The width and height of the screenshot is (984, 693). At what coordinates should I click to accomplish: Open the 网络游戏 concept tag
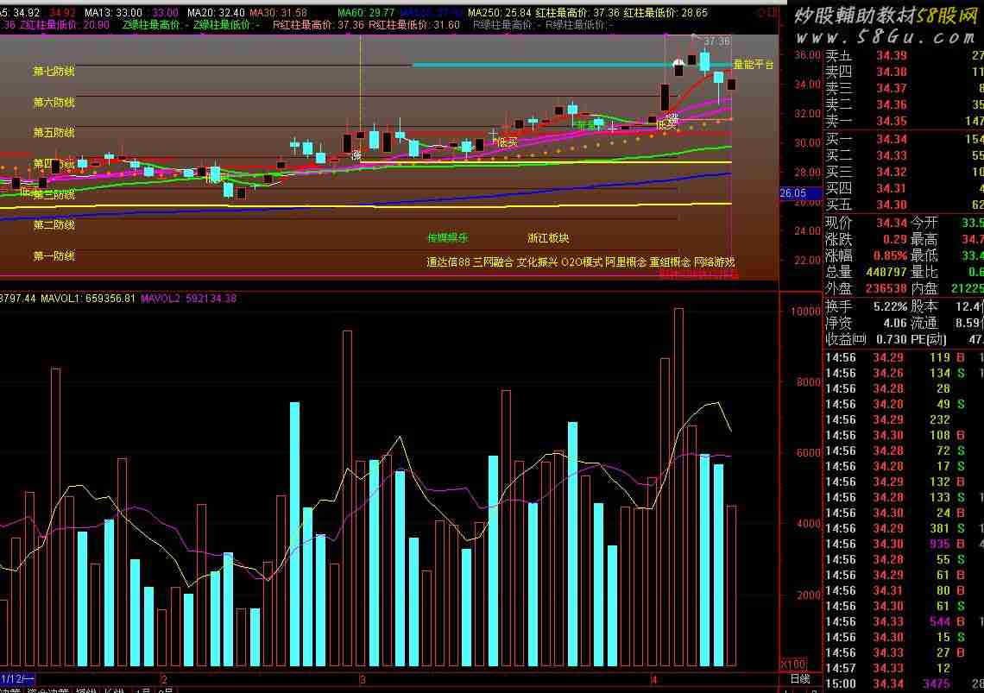click(x=714, y=261)
